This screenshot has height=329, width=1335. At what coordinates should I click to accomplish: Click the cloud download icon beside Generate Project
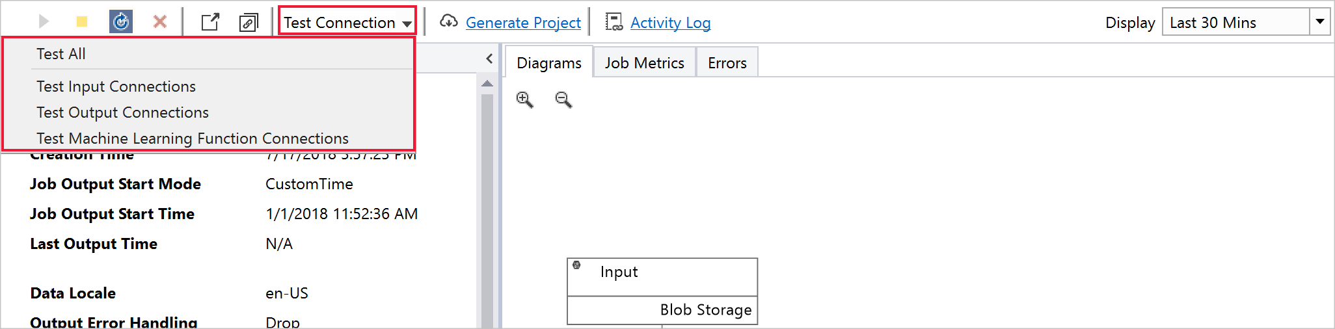coord(448,22)
